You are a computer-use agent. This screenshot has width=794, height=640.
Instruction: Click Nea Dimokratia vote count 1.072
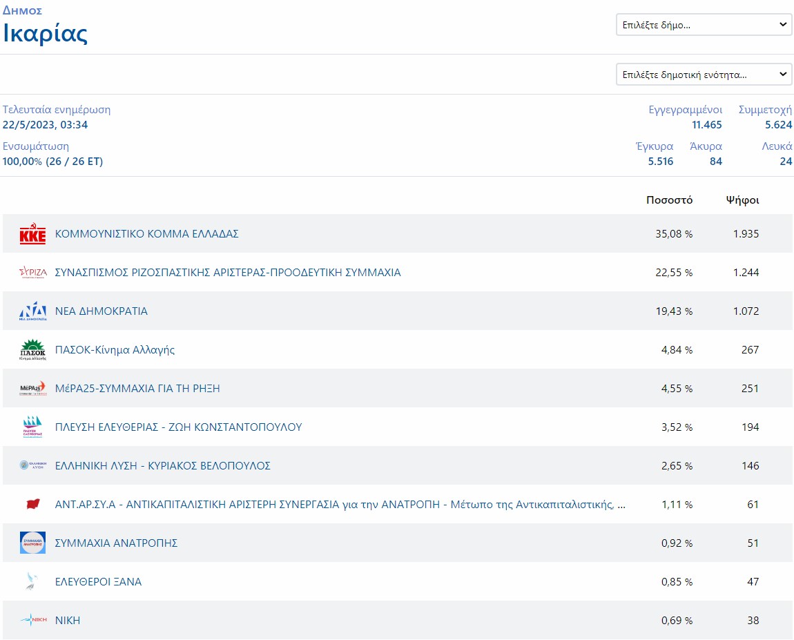pos(746,311)
